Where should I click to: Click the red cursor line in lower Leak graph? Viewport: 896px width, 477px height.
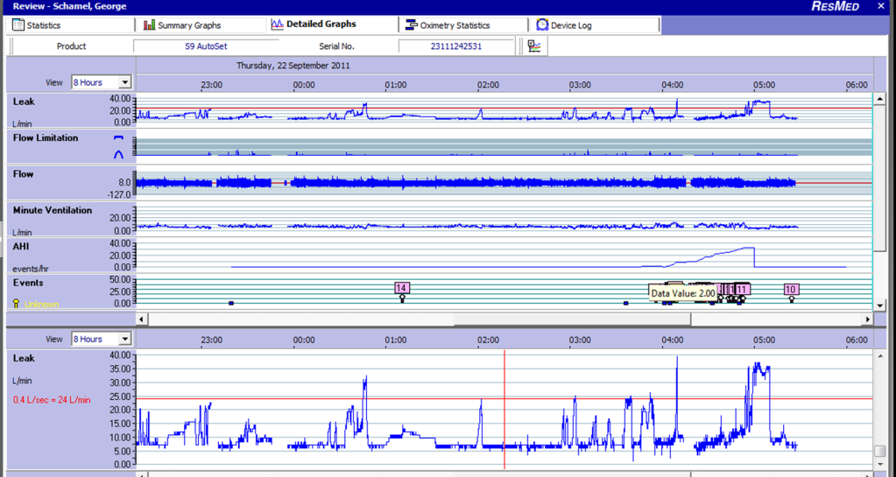click(504, 410)
